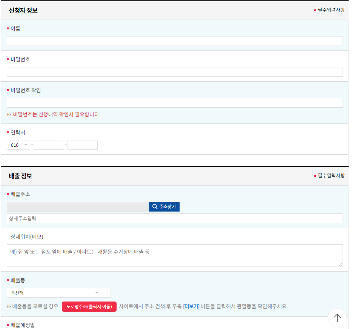
Task: Open the 주소찾기 address search
Action: pos(164,206)
